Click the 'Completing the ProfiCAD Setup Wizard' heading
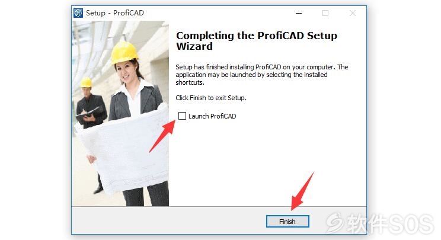Image resolution: width=441 pixels, height=240 pixels. (x=257, y=41)
